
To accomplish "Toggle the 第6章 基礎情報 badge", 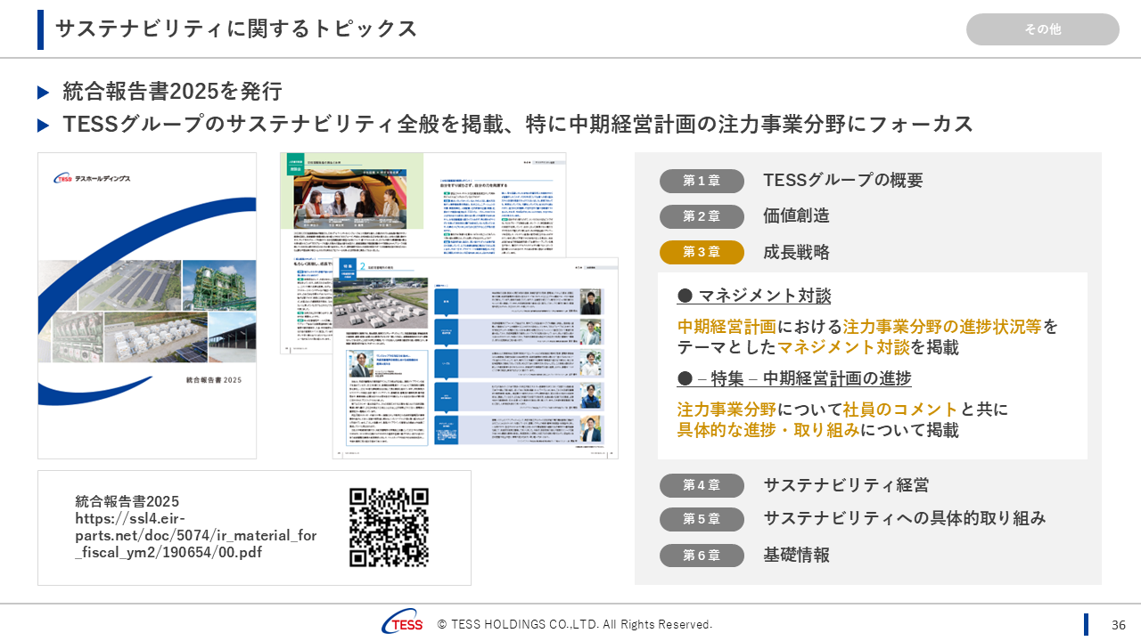I will coord(702,555).
